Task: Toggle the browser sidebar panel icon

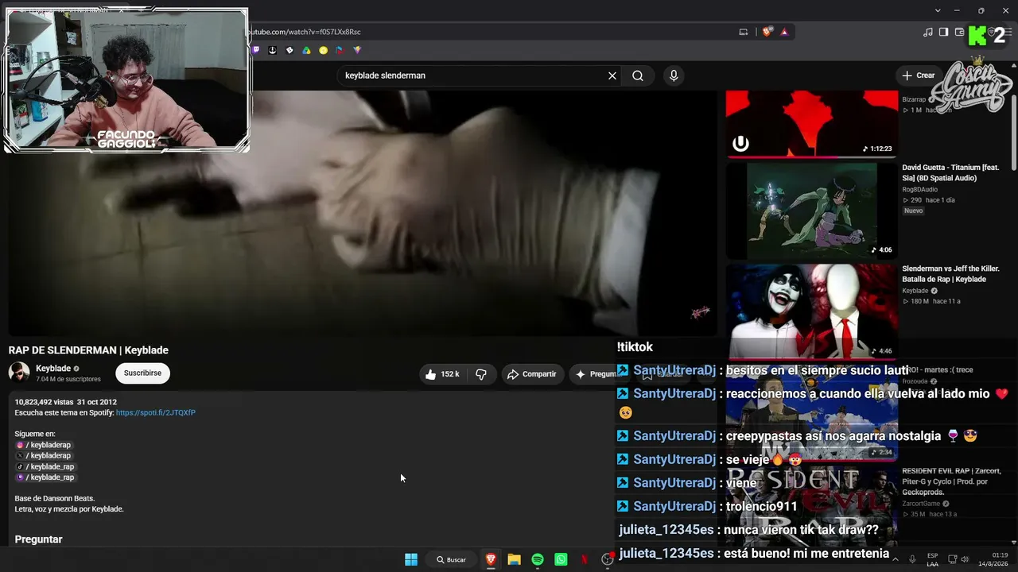Action: tap(943, 32)
